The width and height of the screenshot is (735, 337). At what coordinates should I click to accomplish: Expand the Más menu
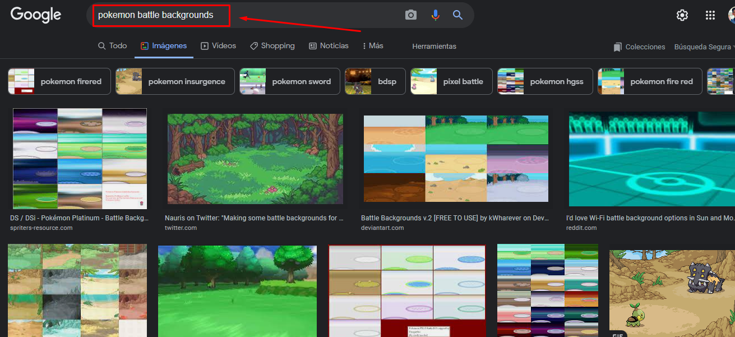373,46
